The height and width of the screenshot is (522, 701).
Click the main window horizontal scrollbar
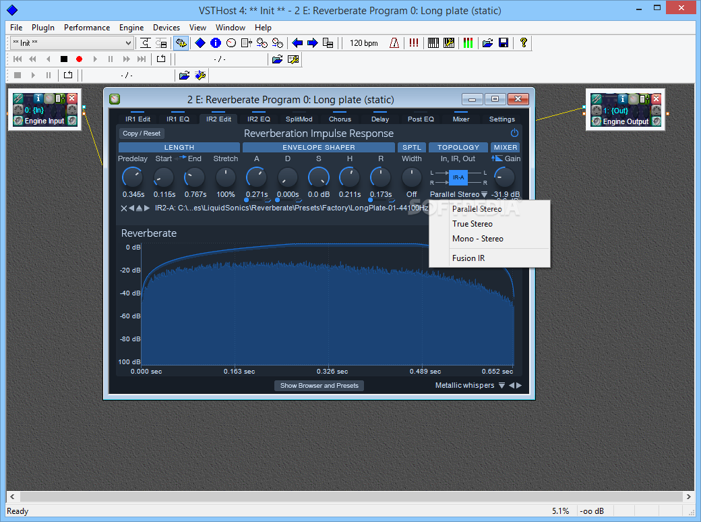351,496
